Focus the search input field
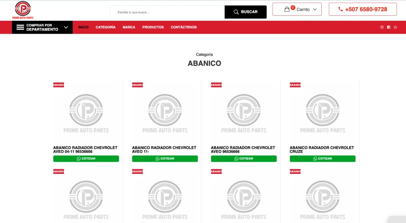 click(x=167, y=12)
